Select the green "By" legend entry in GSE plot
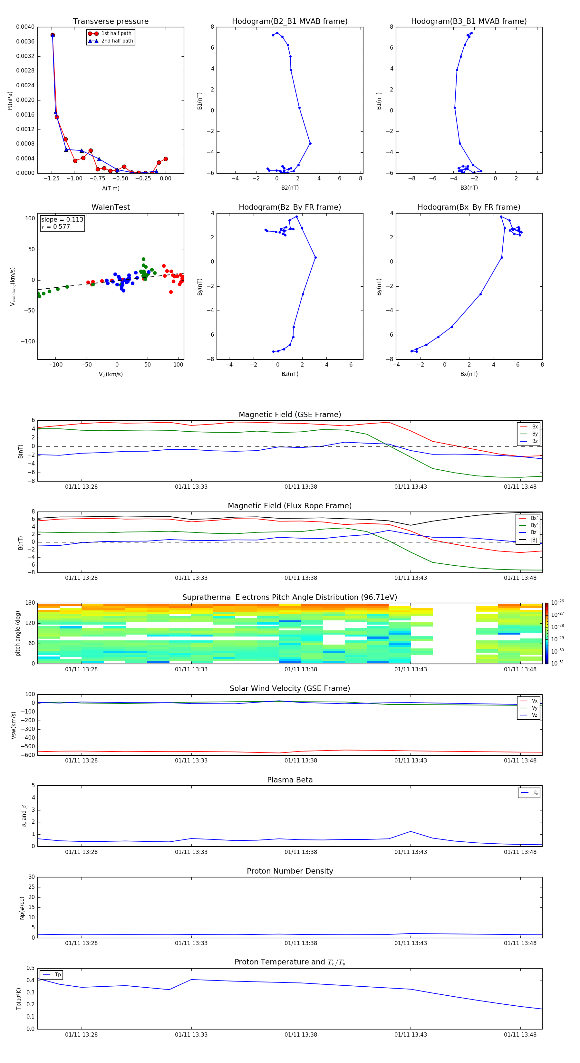Screen dimensions: 580x1063 [529, 434]
